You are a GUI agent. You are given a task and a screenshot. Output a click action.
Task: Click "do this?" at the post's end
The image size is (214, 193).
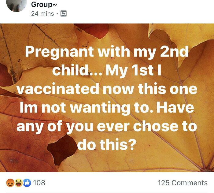click(x=106, y=145)
